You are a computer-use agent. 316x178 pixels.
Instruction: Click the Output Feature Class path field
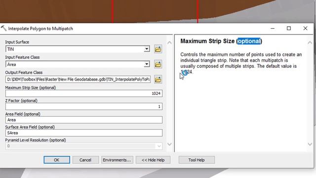(78, 79)
